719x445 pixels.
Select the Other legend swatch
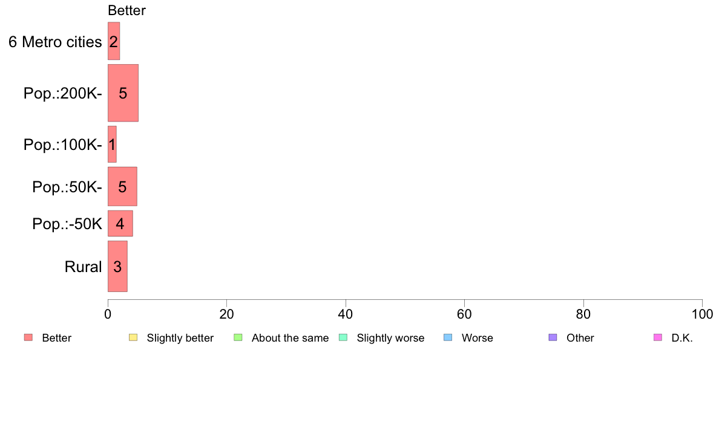click(x=553, y=338)
